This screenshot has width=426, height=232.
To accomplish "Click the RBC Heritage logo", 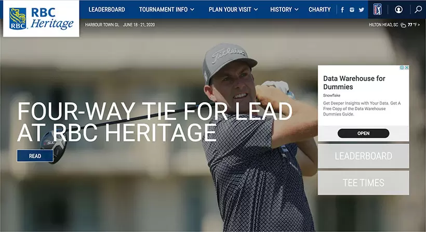I will (x=41, y=19).
